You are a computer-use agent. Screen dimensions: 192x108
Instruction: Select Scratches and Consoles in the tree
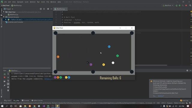coord(14,22)
